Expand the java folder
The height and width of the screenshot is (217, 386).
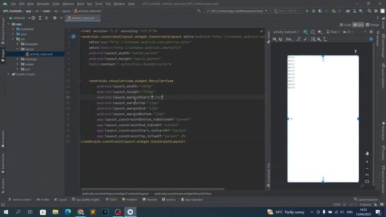(13, 34)
